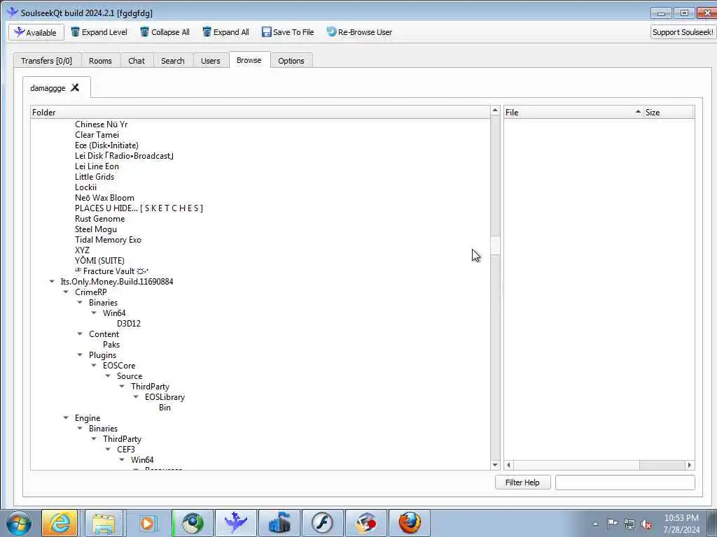717x537 pixels.
Task: Click the Folder column header
Action: click(260, 113)
